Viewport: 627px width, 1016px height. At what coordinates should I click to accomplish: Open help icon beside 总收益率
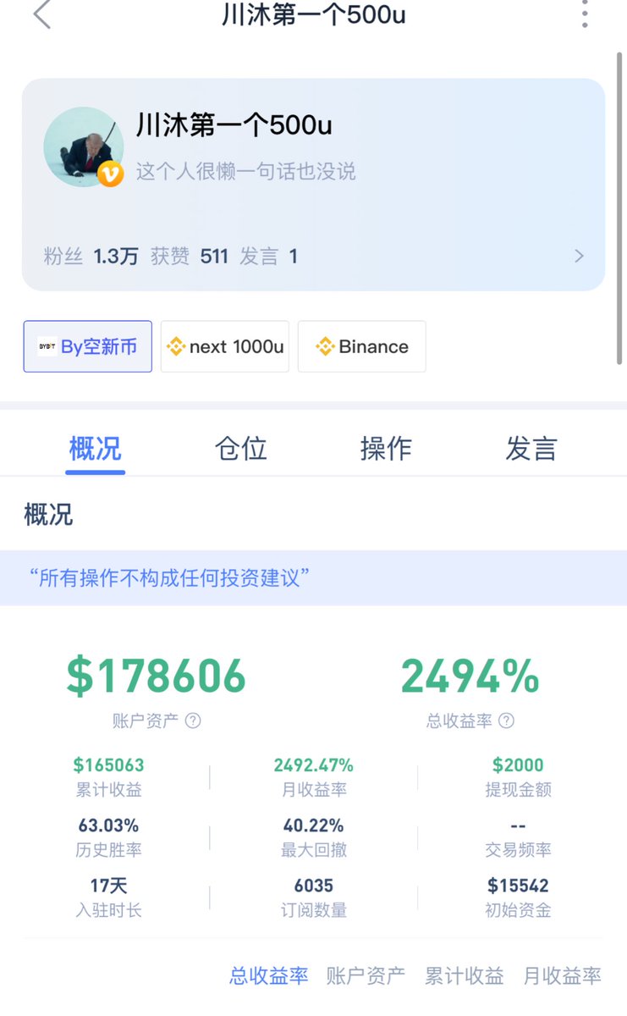pyautogui.click(x=506, y=721)
